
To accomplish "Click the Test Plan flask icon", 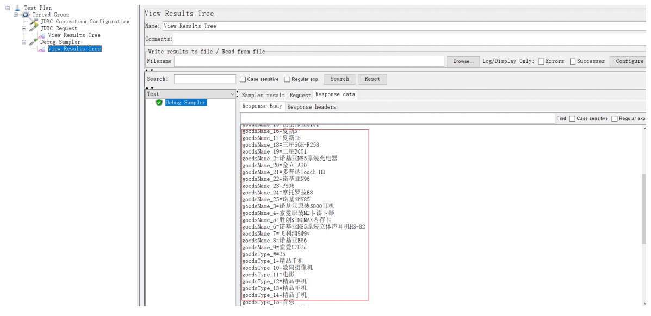I will (17, 8).
